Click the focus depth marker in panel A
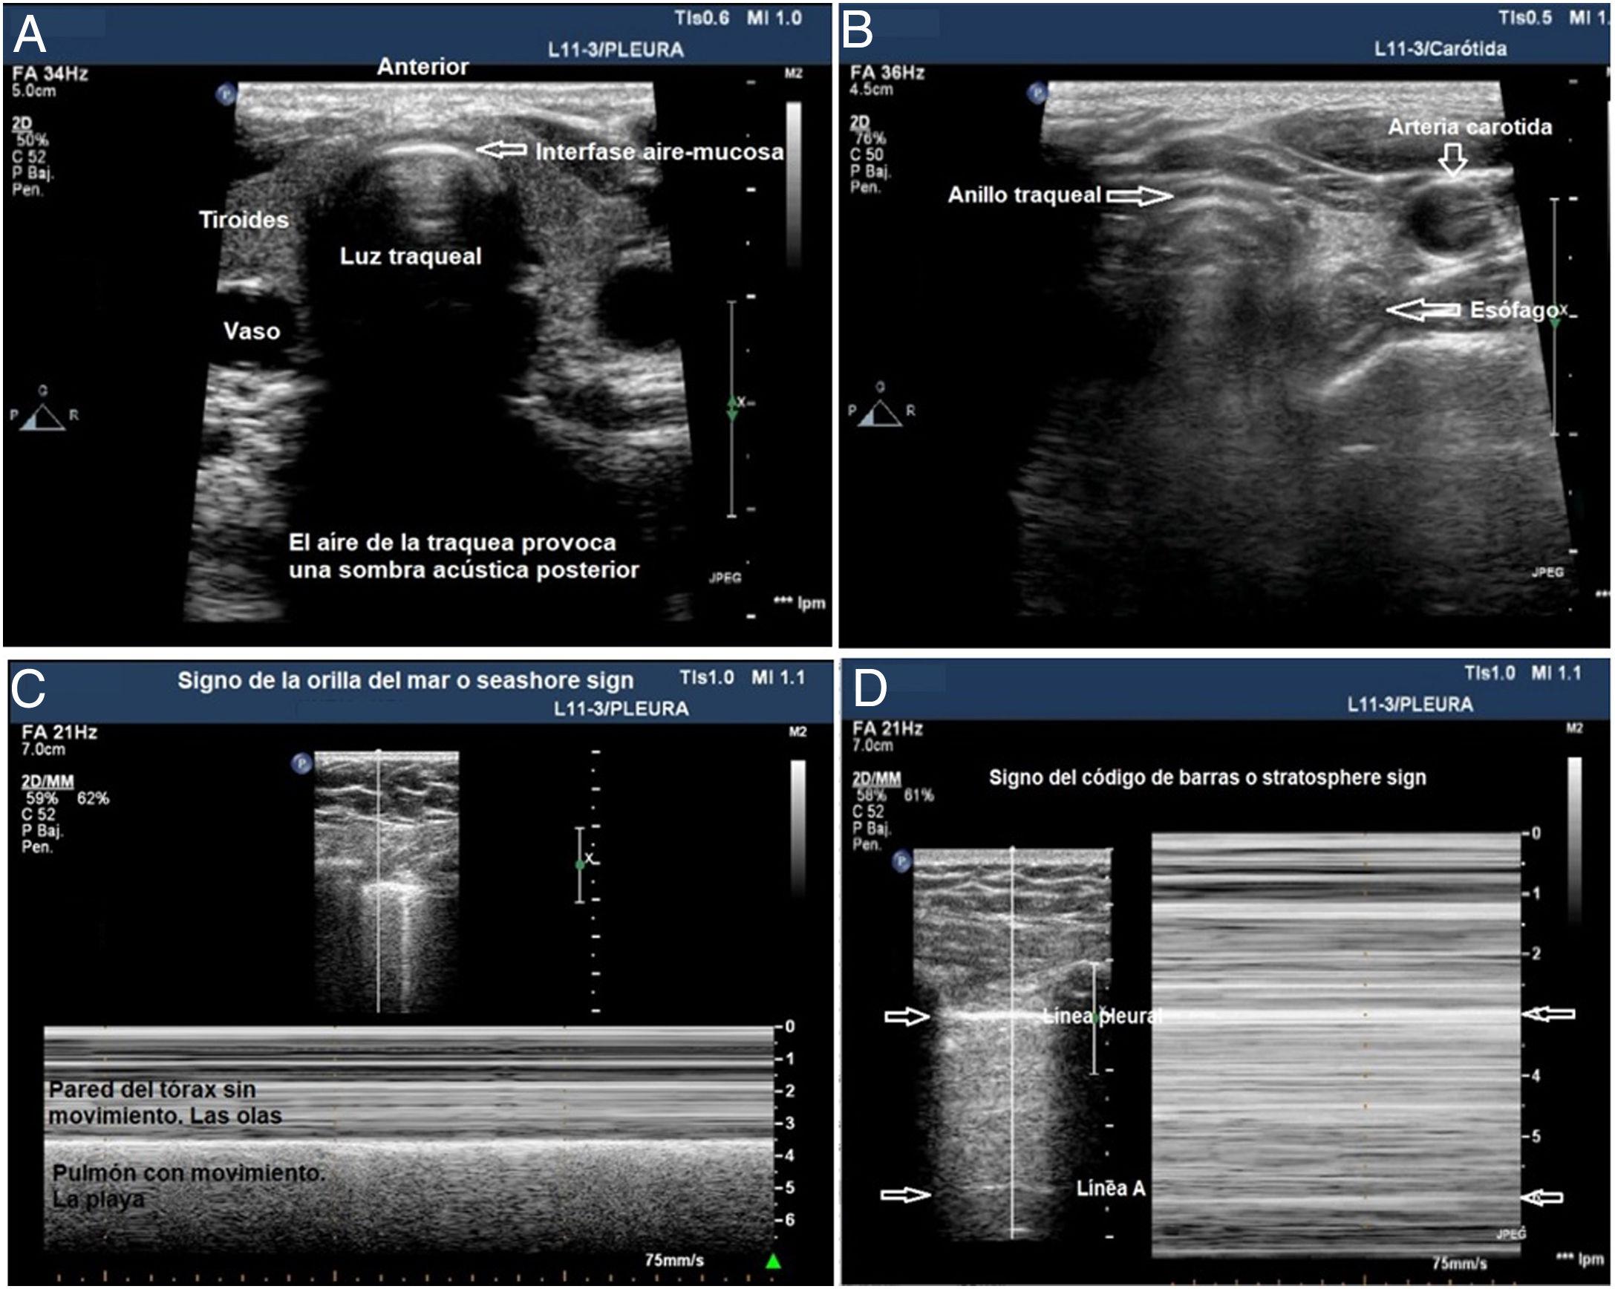Screen dimensions: 1615x1289 pyautogui.click(x=733, y=408)
